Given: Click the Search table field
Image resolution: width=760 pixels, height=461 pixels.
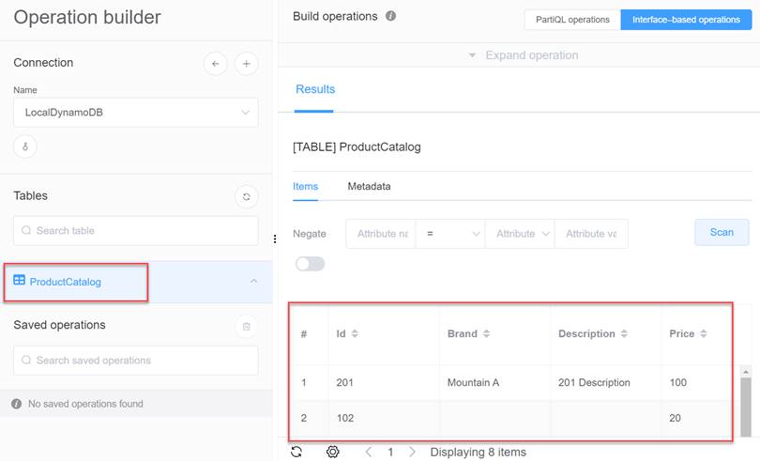Looking at the screenshot, I should pyautogui.click(x=136, y=231).
